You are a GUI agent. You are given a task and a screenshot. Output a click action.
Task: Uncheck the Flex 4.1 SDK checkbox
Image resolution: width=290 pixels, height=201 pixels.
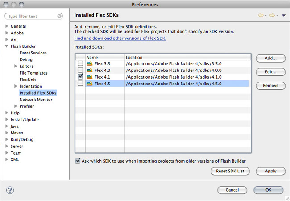coord(80,77)
